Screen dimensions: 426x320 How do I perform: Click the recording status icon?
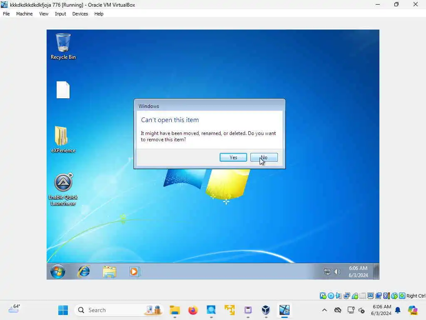click(378, 296)
